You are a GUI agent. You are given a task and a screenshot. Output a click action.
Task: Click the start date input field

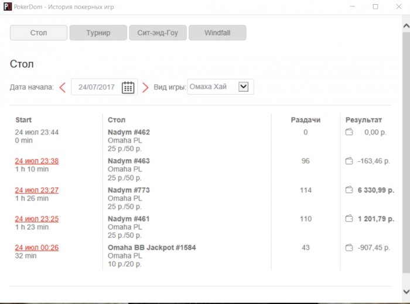coord(97,87)
